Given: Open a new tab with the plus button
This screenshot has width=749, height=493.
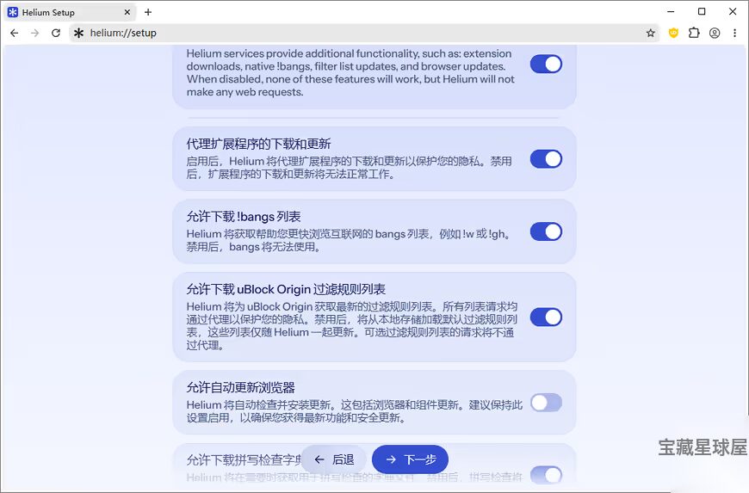Looking at the screenshot, I should [x=148, y=12].
